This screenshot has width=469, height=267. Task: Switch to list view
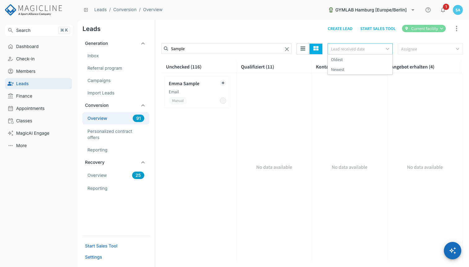point(303,49)
